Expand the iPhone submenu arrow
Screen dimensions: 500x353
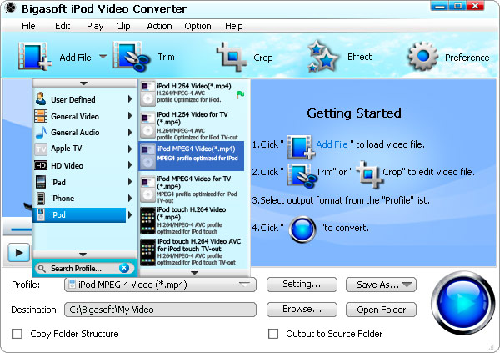130,199
